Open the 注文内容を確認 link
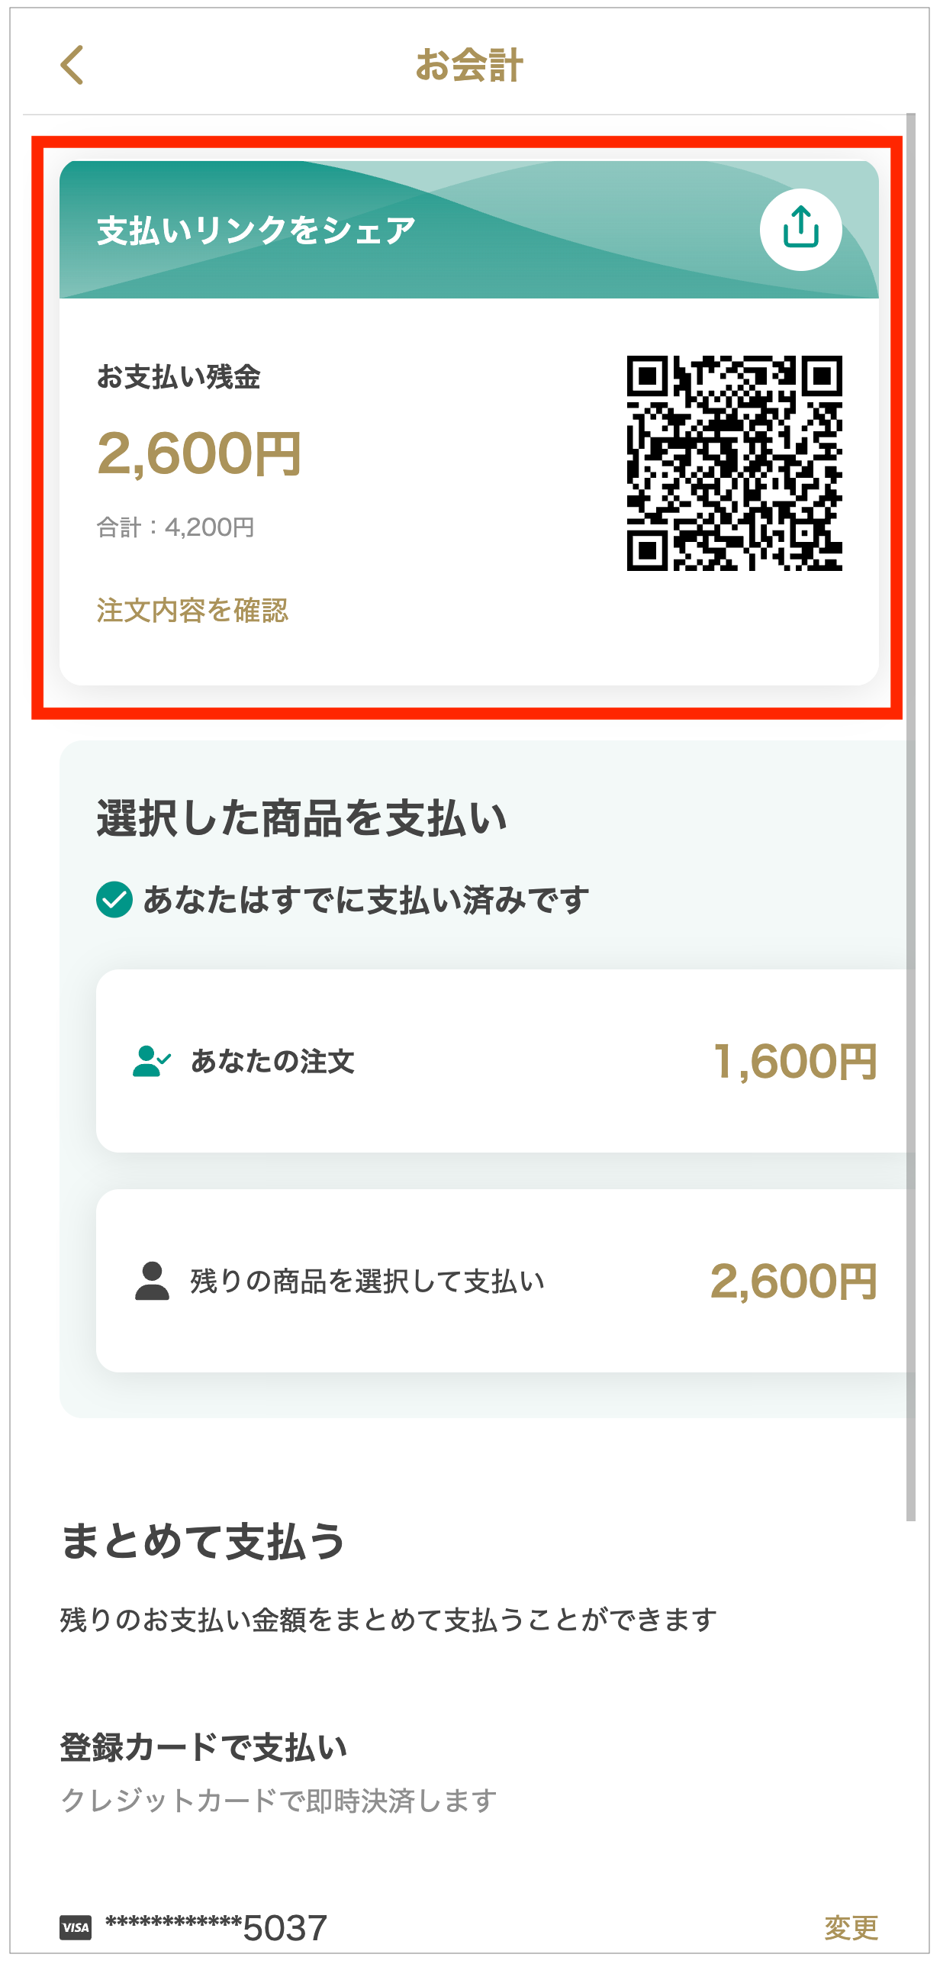This screenshot has height=1967, width=940. pyautogui.click(x=192, y=610)
